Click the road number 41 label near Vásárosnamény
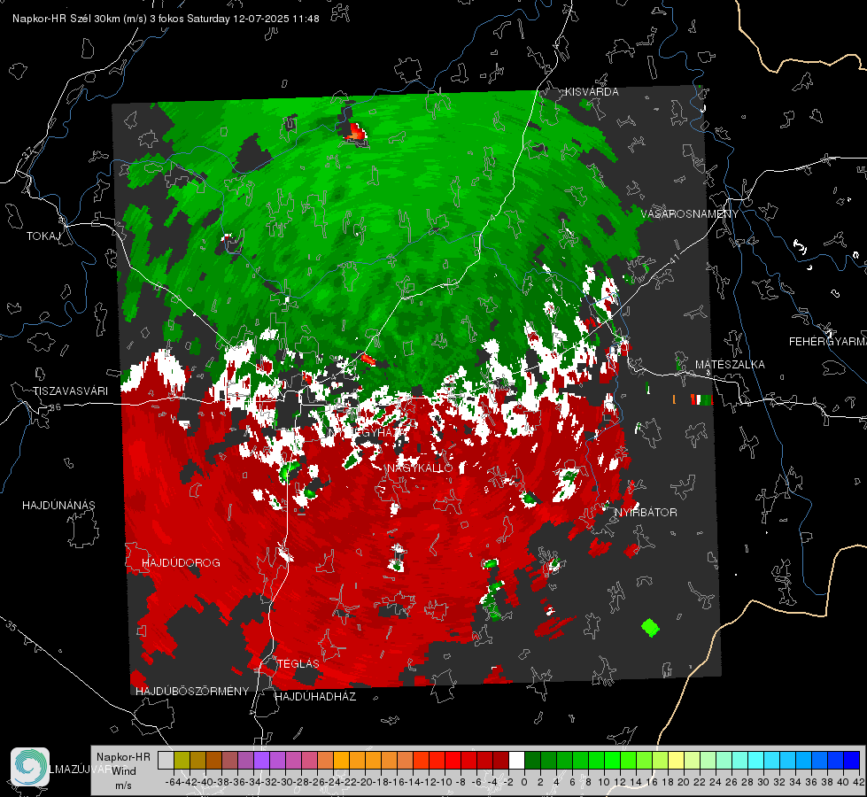The height and width of the screenshot is (797, 867). [x=673, y=259]
